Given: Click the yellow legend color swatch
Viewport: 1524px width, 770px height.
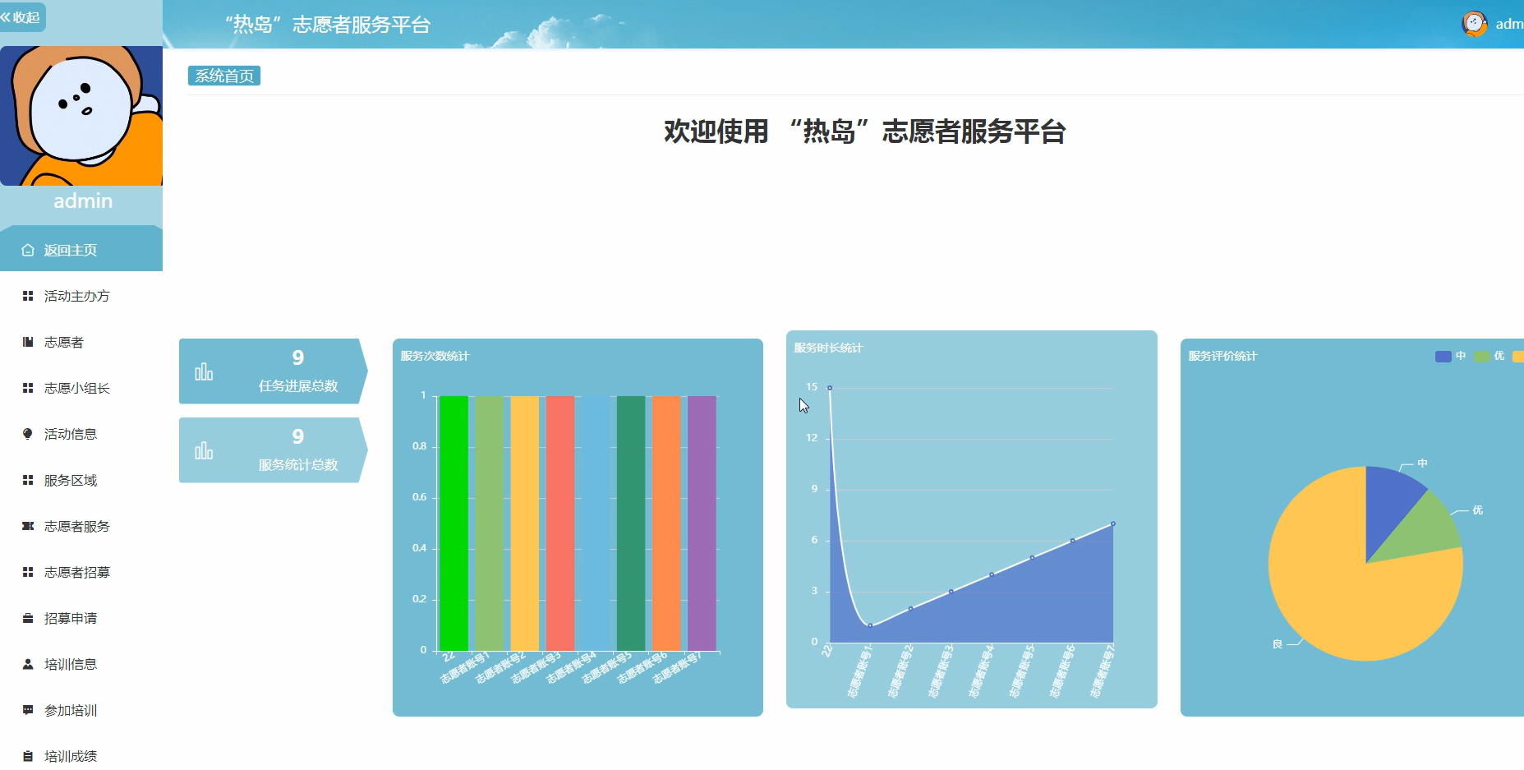Looking at the screenshot, I should [1518, 356].
